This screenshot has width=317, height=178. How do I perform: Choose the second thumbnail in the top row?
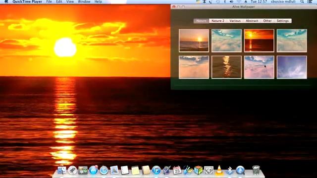(x=226, y=41)
